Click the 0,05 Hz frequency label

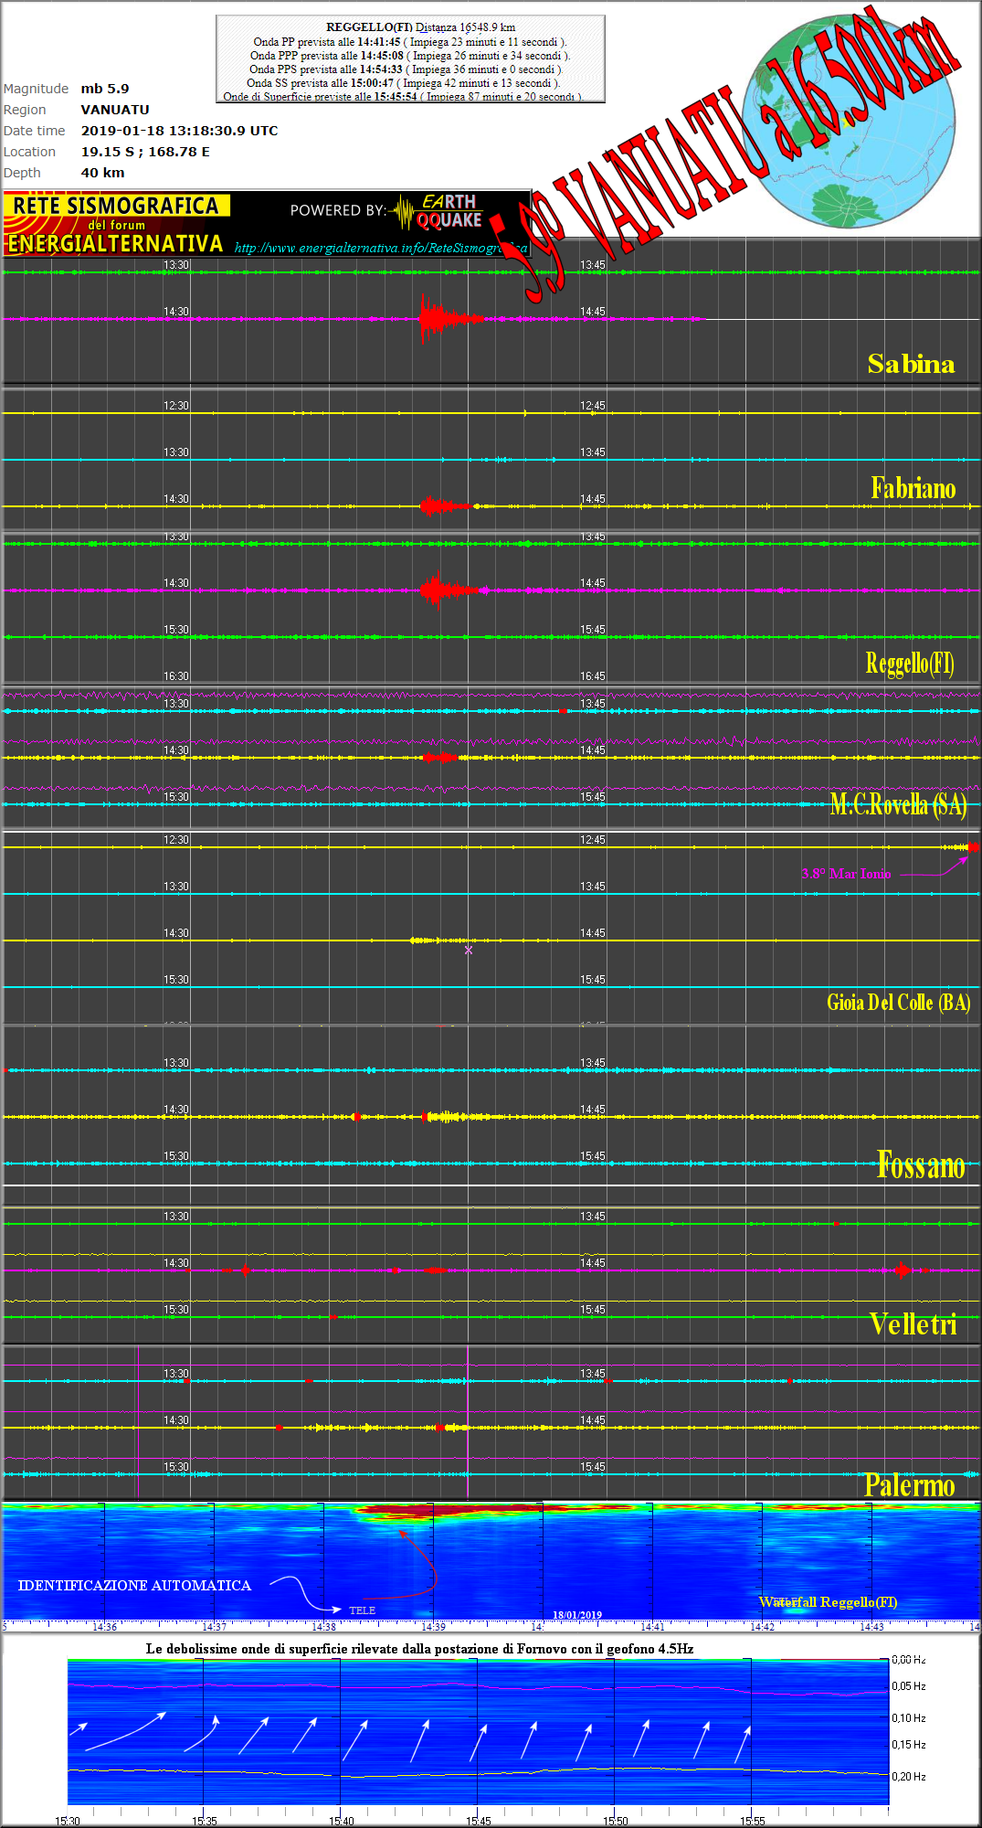[x=909, y=1686]
